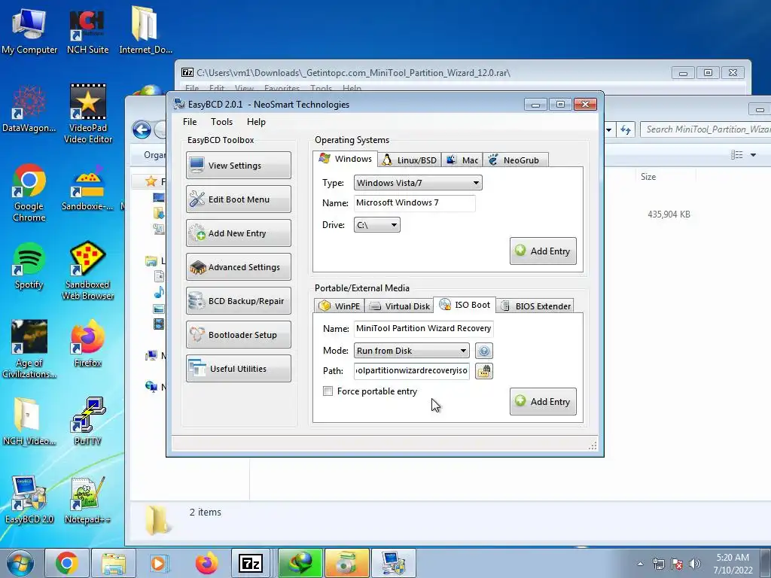Viewport: 771px width, 578px height.
Task: Open the Help menu in EasyBCD
Action: tap(256, 122)
